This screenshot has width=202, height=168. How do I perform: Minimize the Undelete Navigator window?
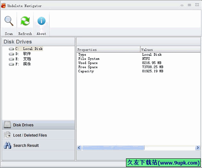(182, 5)
